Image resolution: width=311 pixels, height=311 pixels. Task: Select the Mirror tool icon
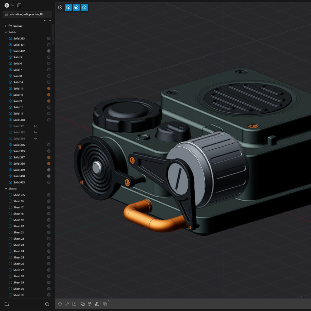[97, 304]
